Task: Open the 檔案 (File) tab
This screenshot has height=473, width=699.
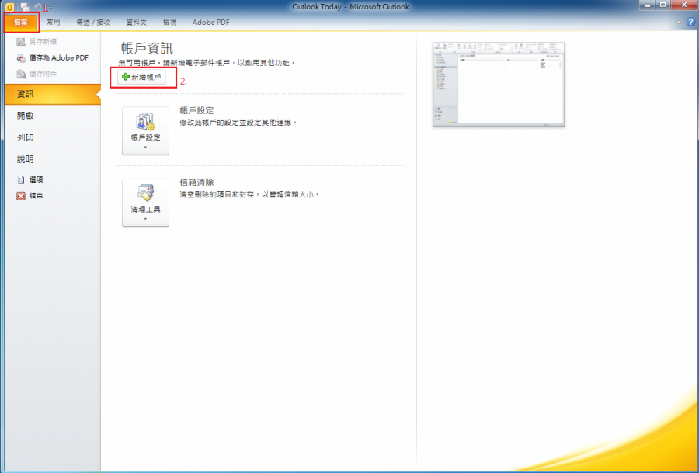Action: [x=21, y=23]
